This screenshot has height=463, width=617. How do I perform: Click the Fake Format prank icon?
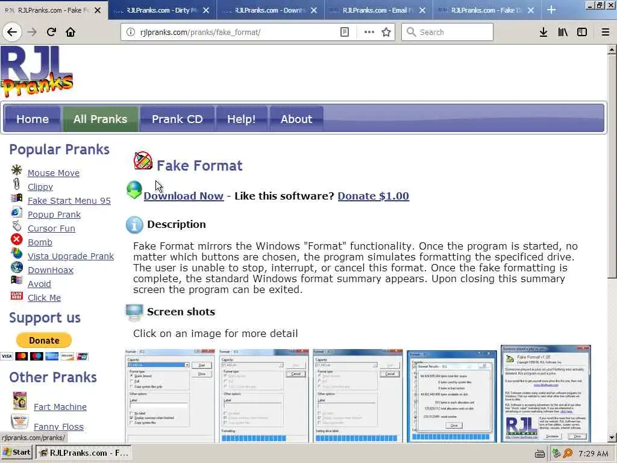(x=143, y=160)
